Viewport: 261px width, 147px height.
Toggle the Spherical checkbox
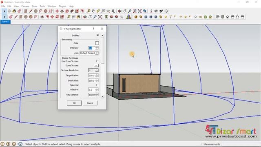[x=97, y=85]
